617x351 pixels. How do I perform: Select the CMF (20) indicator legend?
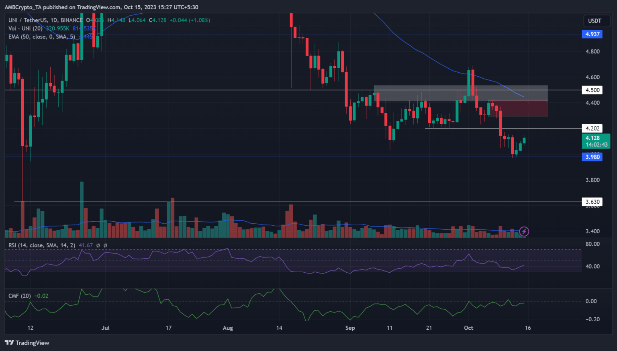coord(20,296)
